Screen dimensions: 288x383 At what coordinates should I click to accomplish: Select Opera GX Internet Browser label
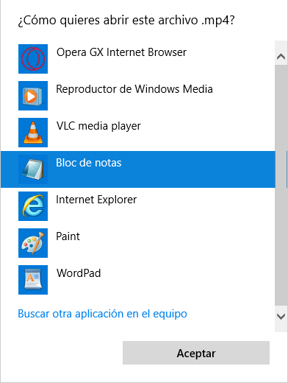point(121,52)
